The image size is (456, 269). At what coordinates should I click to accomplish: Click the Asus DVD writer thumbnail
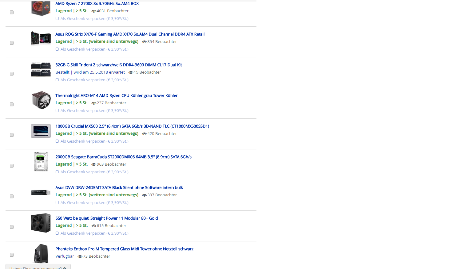tap(41, 192)
